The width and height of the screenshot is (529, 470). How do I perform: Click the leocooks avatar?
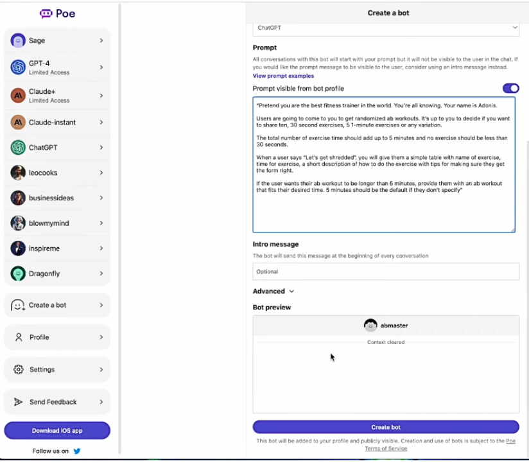[18, 173]
